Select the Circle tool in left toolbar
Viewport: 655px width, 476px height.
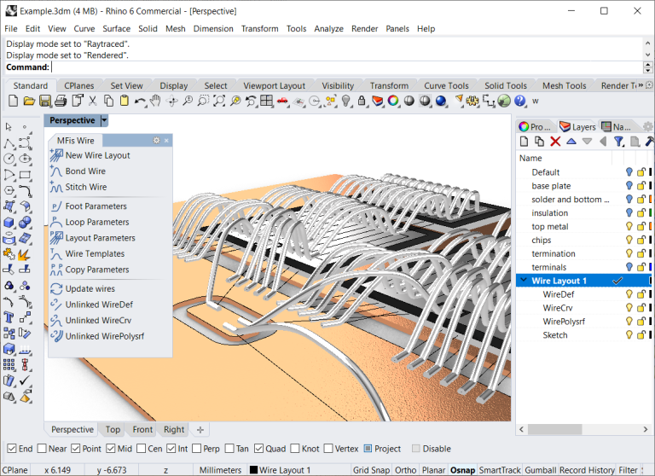click(x=9, y=159)
